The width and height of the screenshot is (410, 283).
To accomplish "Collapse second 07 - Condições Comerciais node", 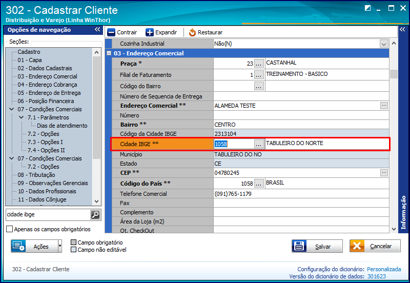I will (x=11, y=158).
